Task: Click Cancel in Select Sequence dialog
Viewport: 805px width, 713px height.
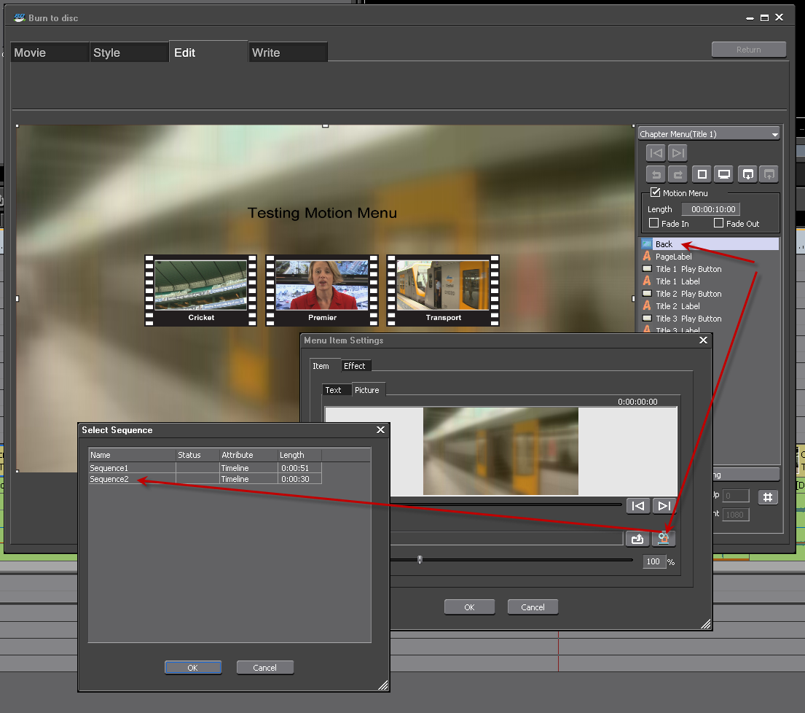Action: click(x=265, y=667)
